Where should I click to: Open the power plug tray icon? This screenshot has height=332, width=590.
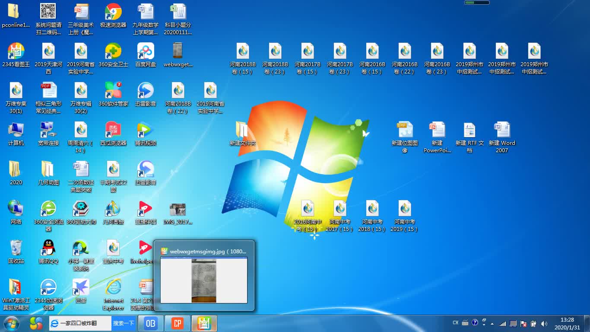point(534,323)
